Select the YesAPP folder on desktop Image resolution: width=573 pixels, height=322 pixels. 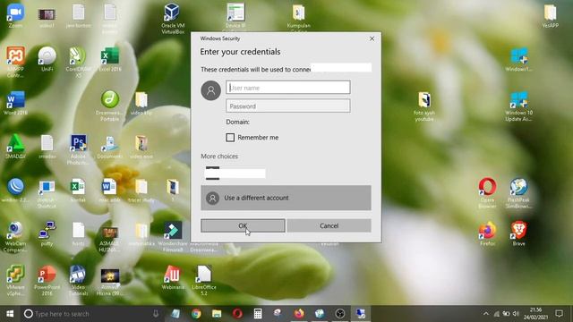click(x=550, y=16)
